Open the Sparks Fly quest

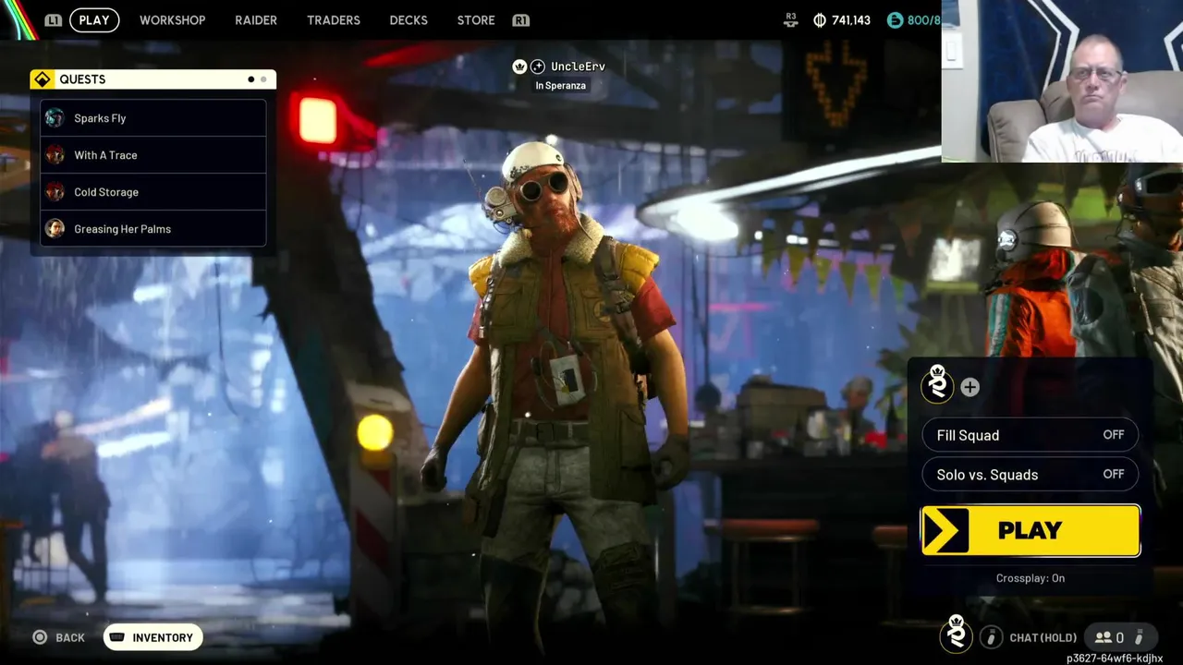tap(153, 118)
